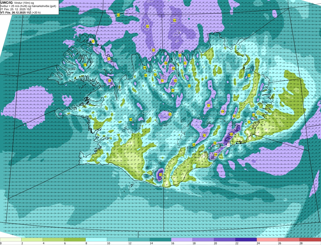This screenshot has width=321, height=245.
Task: Click the 6–8 m/s olive green legend swatch
Action: pyautogui.click(x=75, y=240)
